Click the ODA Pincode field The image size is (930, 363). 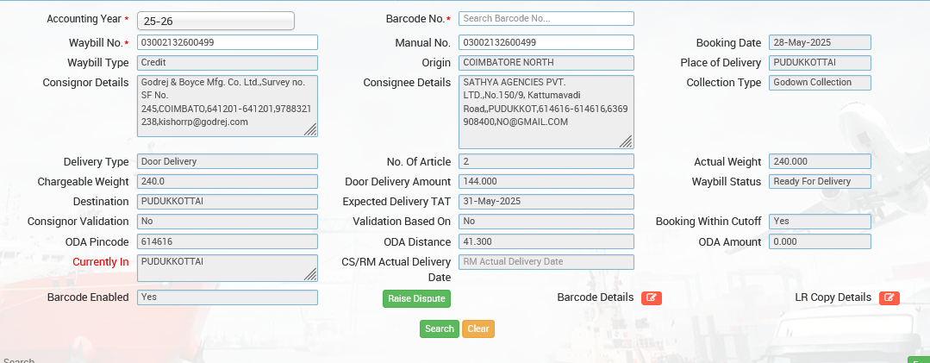[228, 241]
